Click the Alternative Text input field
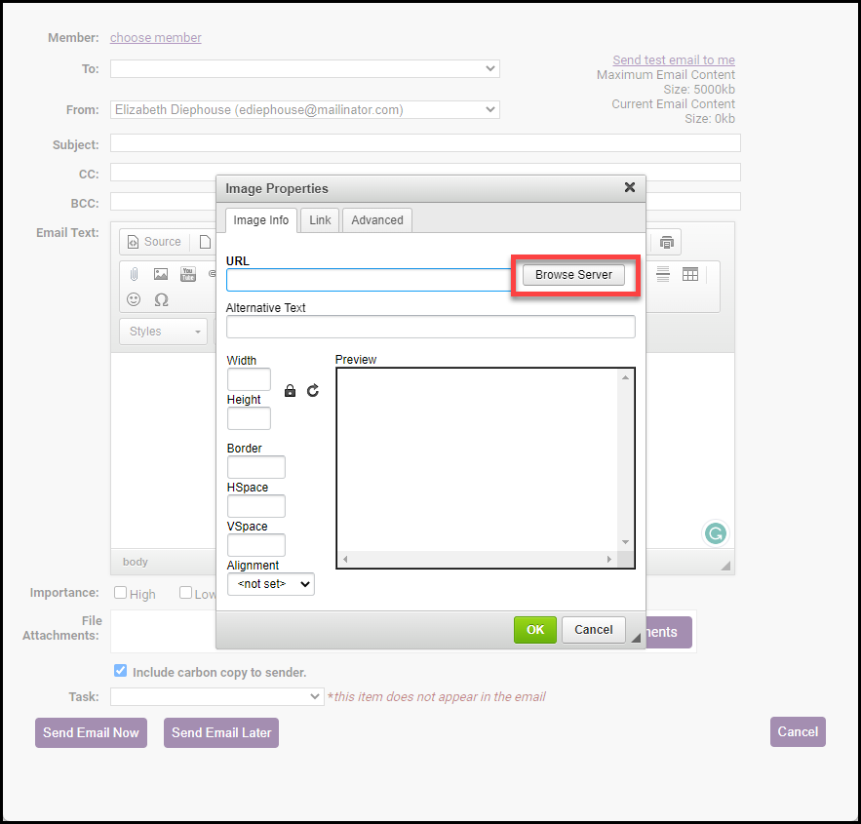Viewport: 861px width, 824px height. point(430,327)
